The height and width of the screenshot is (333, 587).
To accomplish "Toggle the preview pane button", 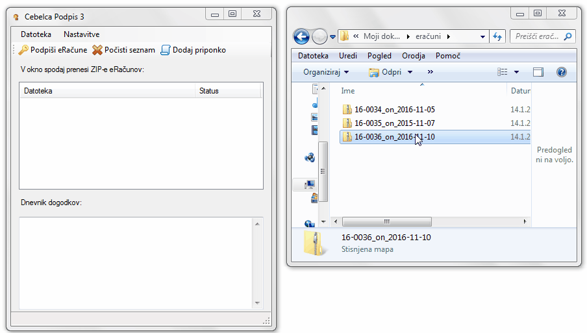I will click(538, 72).
